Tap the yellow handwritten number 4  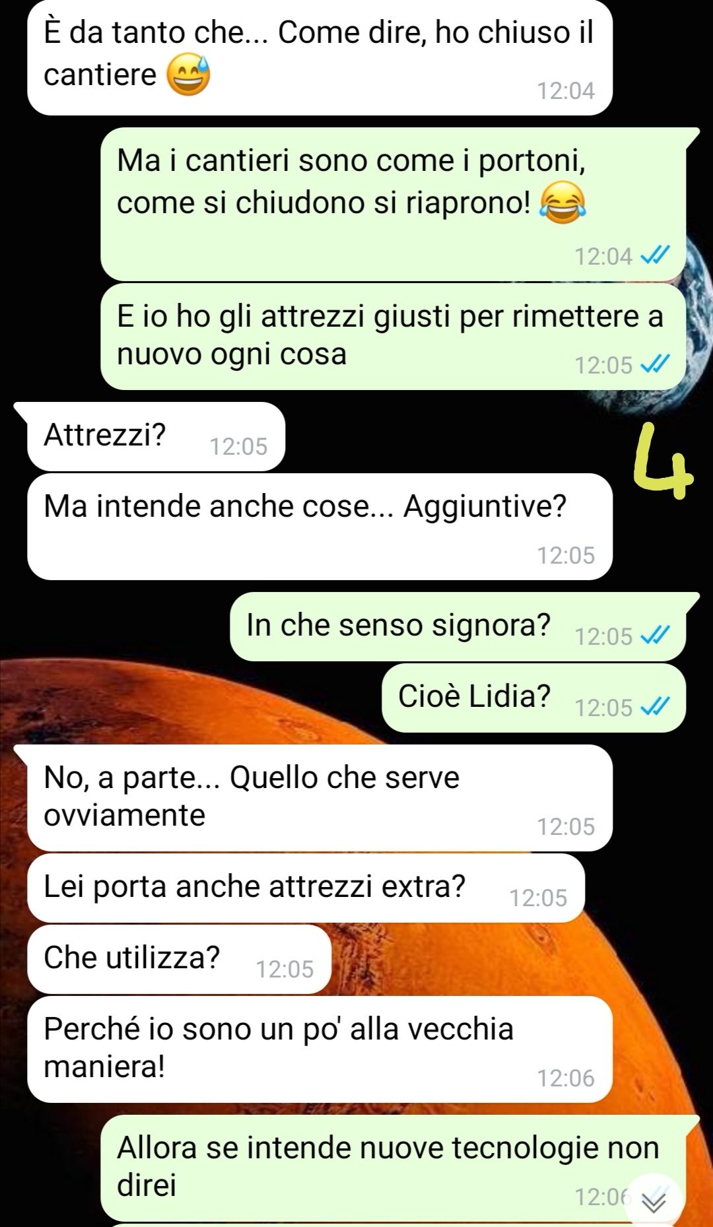(662, 461)
